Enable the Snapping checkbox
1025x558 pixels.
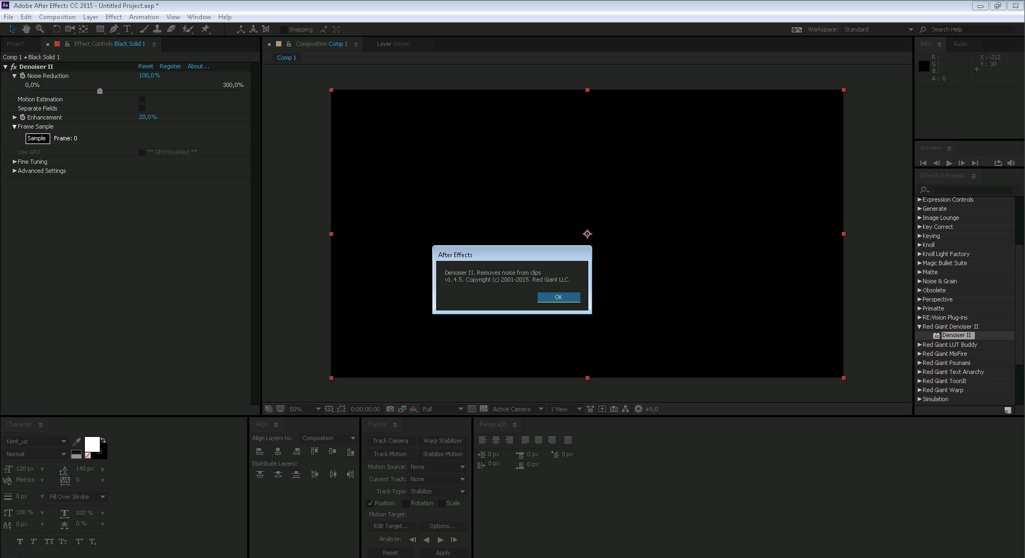(284, 30)
